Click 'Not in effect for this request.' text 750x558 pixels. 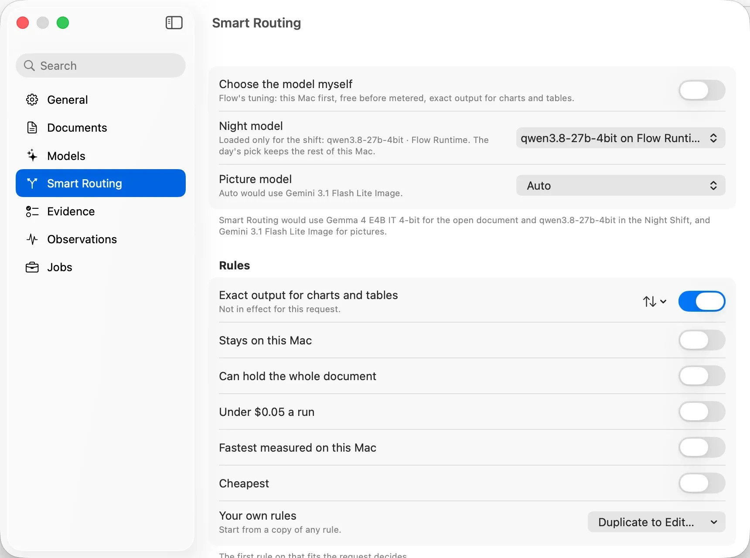(x=280, y=309)
